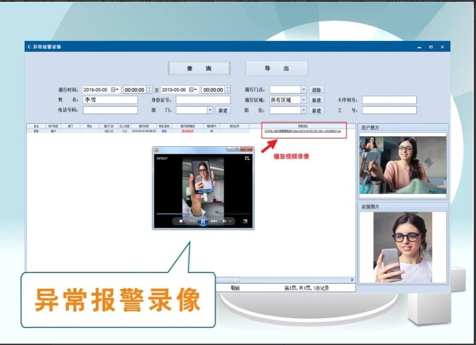476x345 pixels.
Task: Open the 职位 dropdown list
Action: coord(304,110)
